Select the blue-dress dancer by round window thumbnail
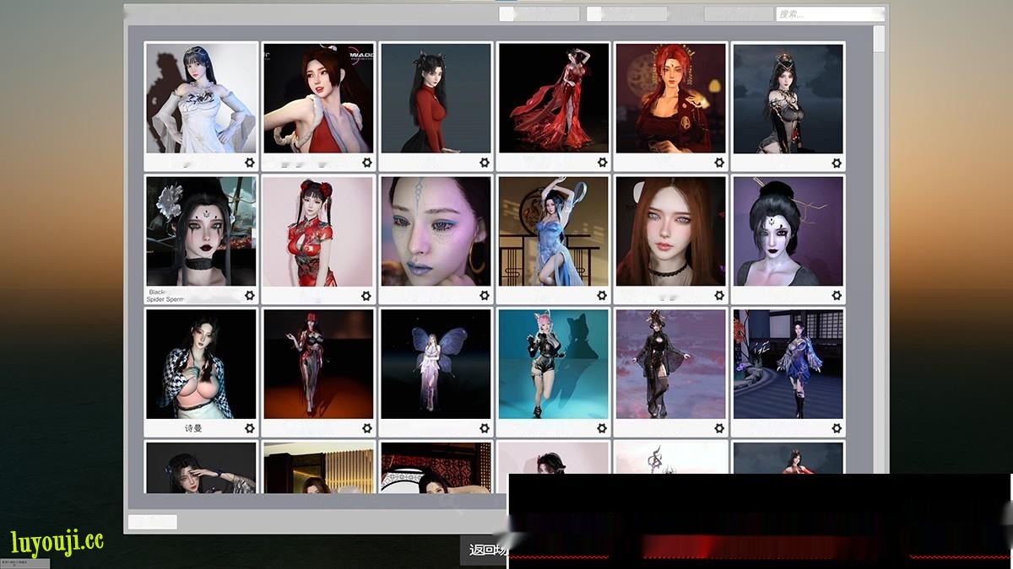The width and height of the screenshot is (1013, 569). [x=553, y=231]
